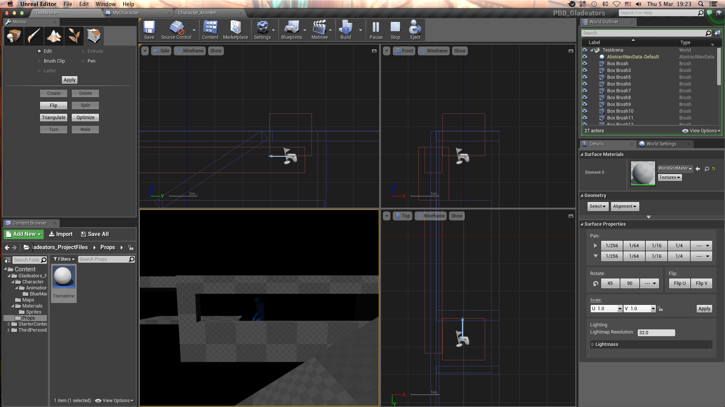Image resolution: width=725 pixels, height=407 pixels.
Task: Select the Foliage mode icon
Action: (74, 36)
